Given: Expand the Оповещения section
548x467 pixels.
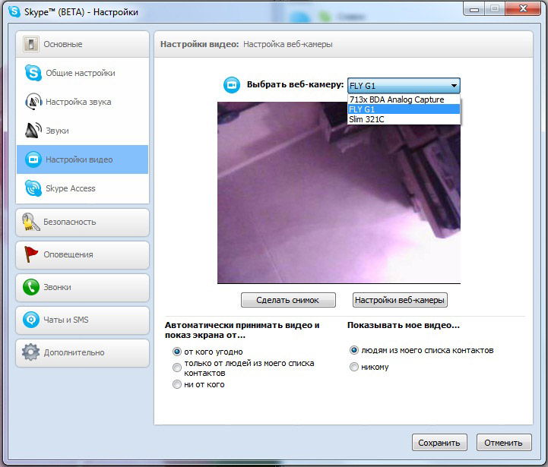Looking at the screenshot, I should click(x=83, y=254).
